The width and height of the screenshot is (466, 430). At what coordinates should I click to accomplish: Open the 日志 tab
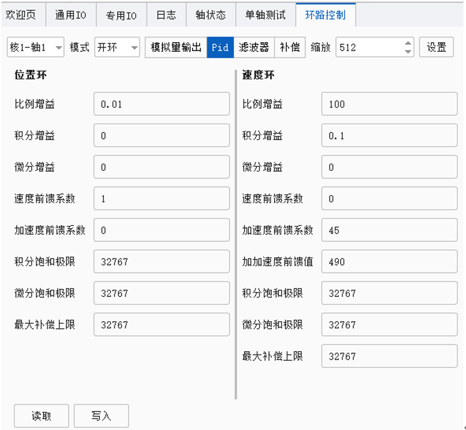point(166,15)
